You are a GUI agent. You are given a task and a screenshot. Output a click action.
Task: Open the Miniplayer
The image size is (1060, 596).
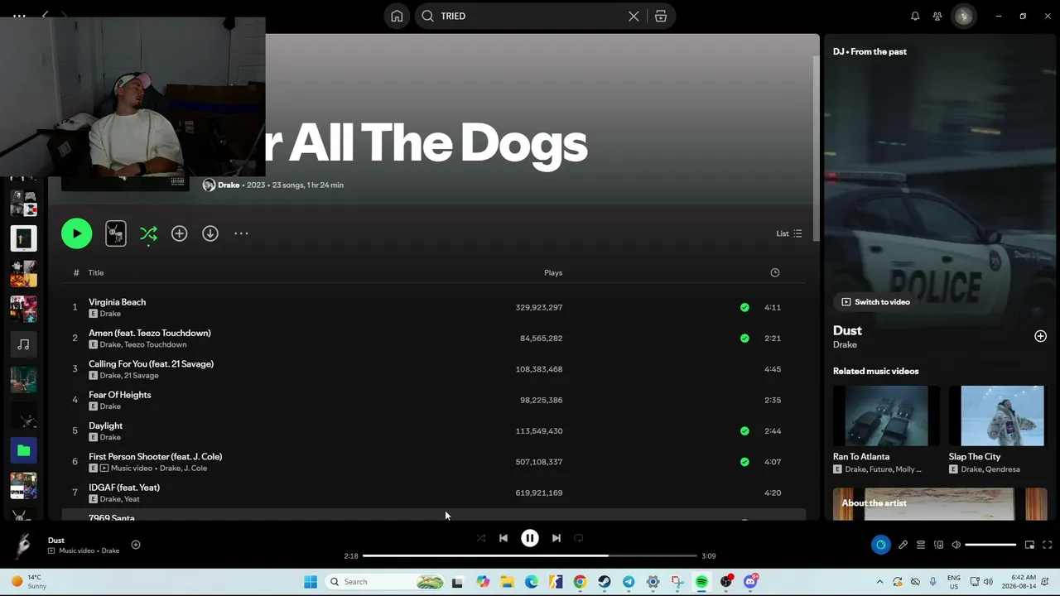(x=1029, y=545)
